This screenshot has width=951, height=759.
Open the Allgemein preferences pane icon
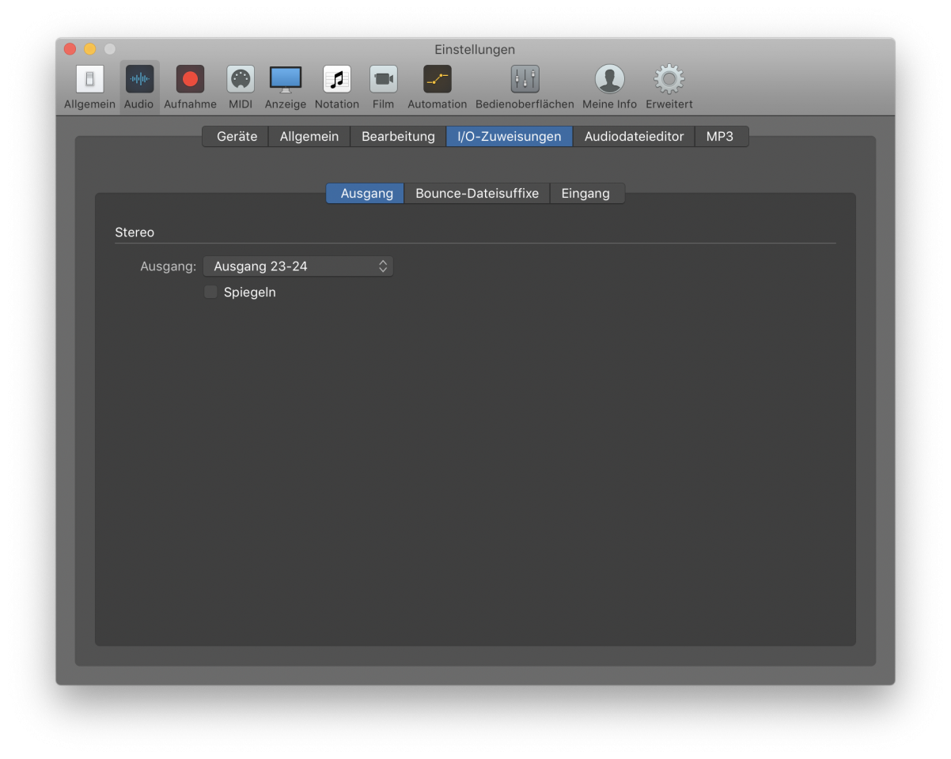(89, 79)
